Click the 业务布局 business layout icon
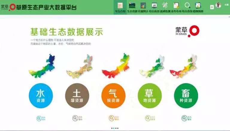The width and height of the screenshot is (230, 131). pos(176,6)
